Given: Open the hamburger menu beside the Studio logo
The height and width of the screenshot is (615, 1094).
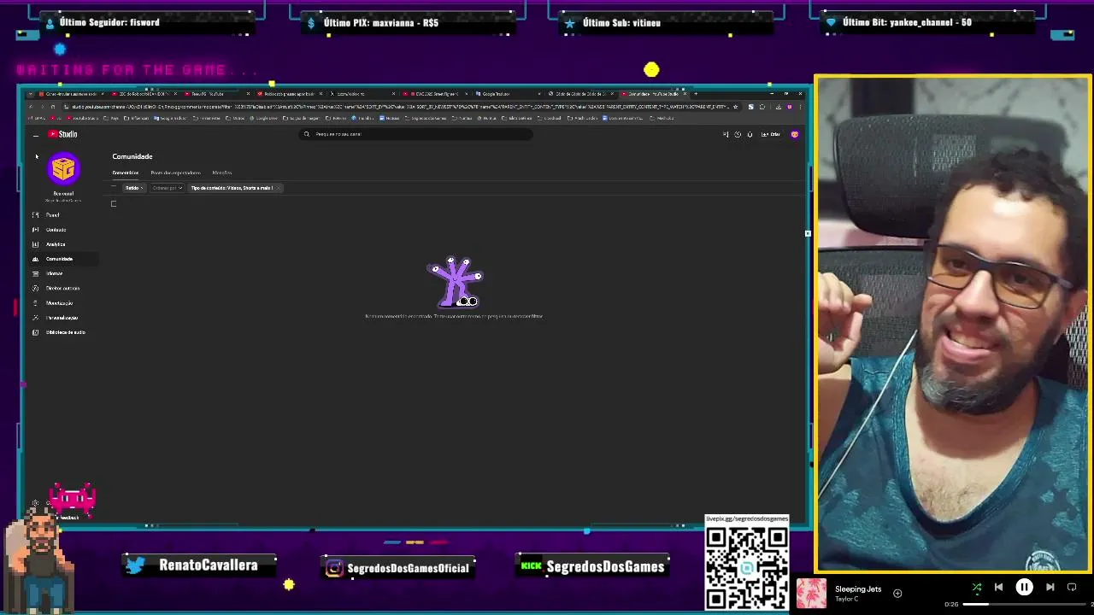Looking at the screenshot, I should pos(35,135).
